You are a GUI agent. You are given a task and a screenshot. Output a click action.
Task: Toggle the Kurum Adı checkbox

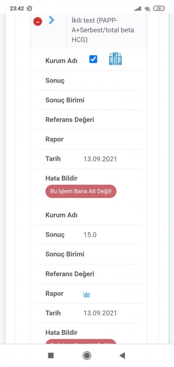93,59
